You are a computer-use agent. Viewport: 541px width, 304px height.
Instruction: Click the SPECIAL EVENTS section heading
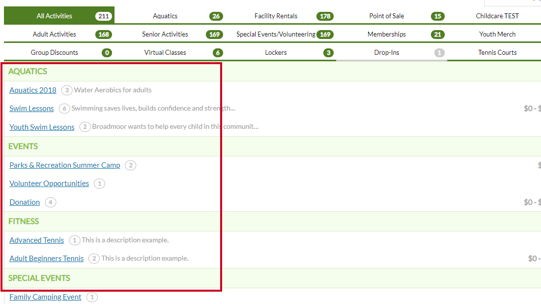39,278
